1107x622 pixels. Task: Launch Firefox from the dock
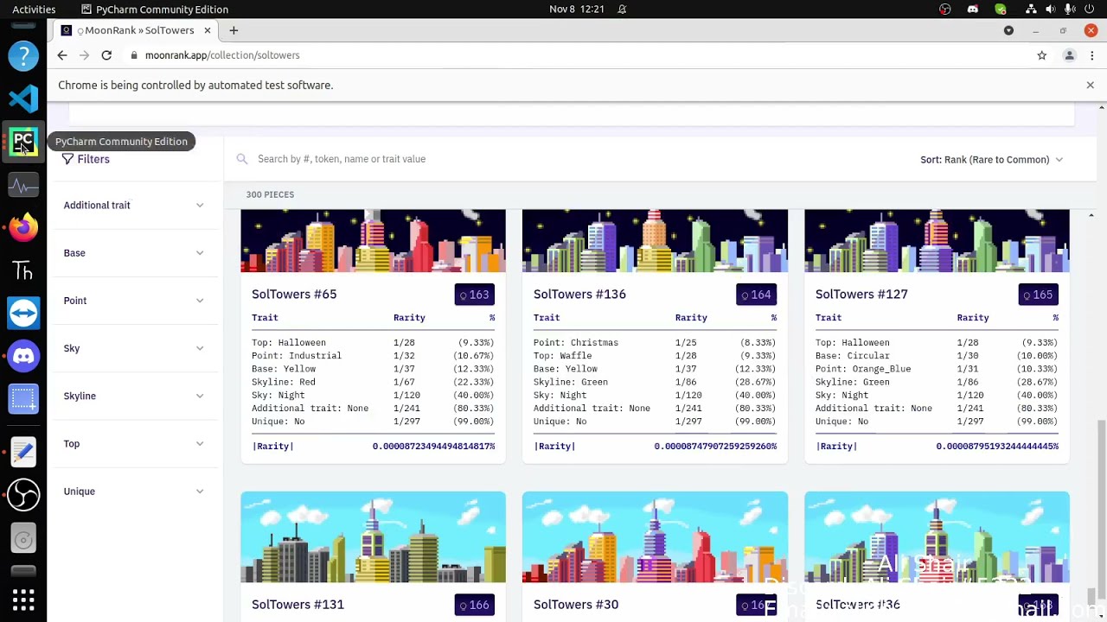pos(23,227)
